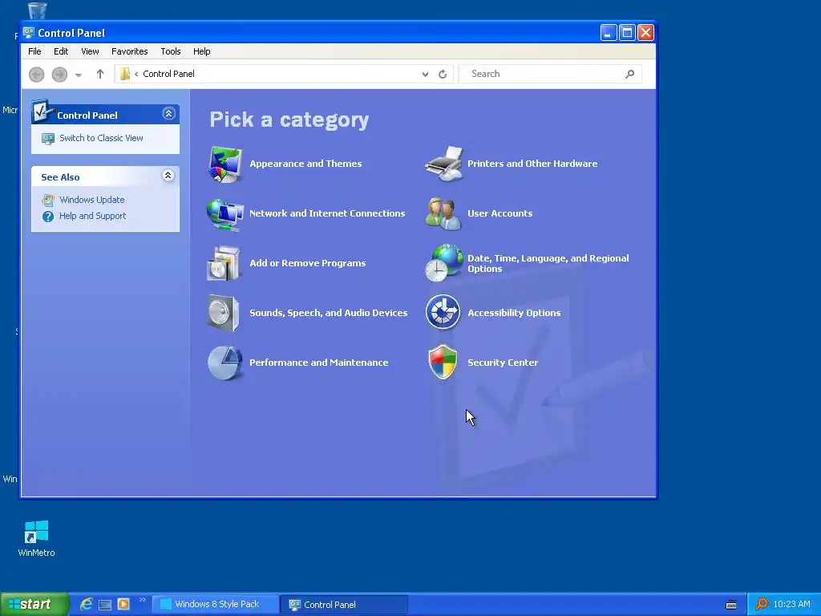
Task: Click the system tray search magnifier icon
Action: tap(762, 604)
